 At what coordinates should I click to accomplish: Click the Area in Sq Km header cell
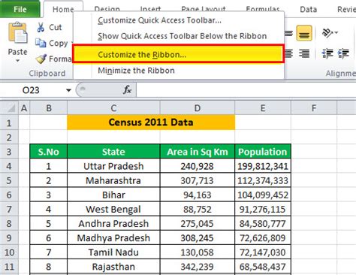[198, 152]
